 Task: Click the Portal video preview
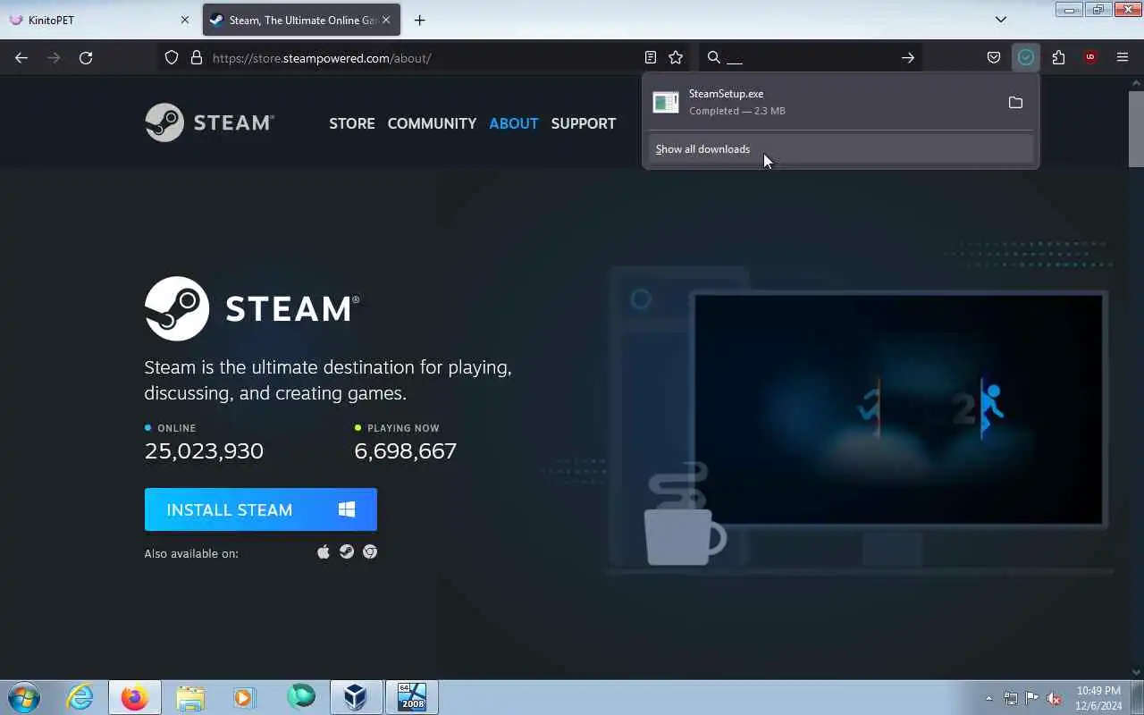898,408
